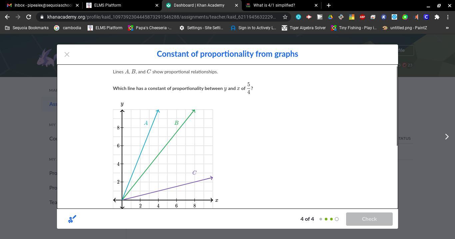The height and width of the screenshot is (239, 455).
Task: Click the dialog title 'Constant of proportionality from graphs'
Action: point(227,54)
